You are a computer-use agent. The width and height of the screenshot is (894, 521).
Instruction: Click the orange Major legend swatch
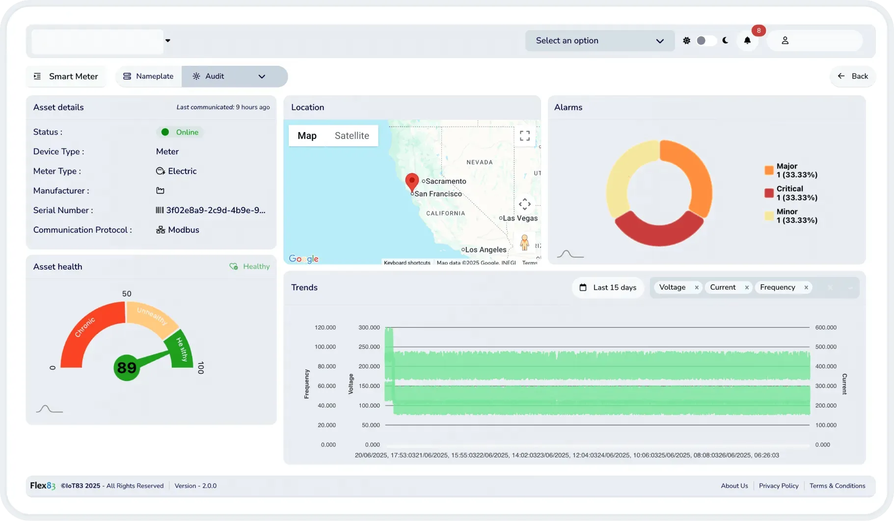[769, 170]
